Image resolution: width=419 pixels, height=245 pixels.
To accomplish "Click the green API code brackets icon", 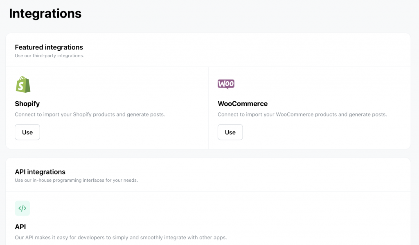I will 23,208.
